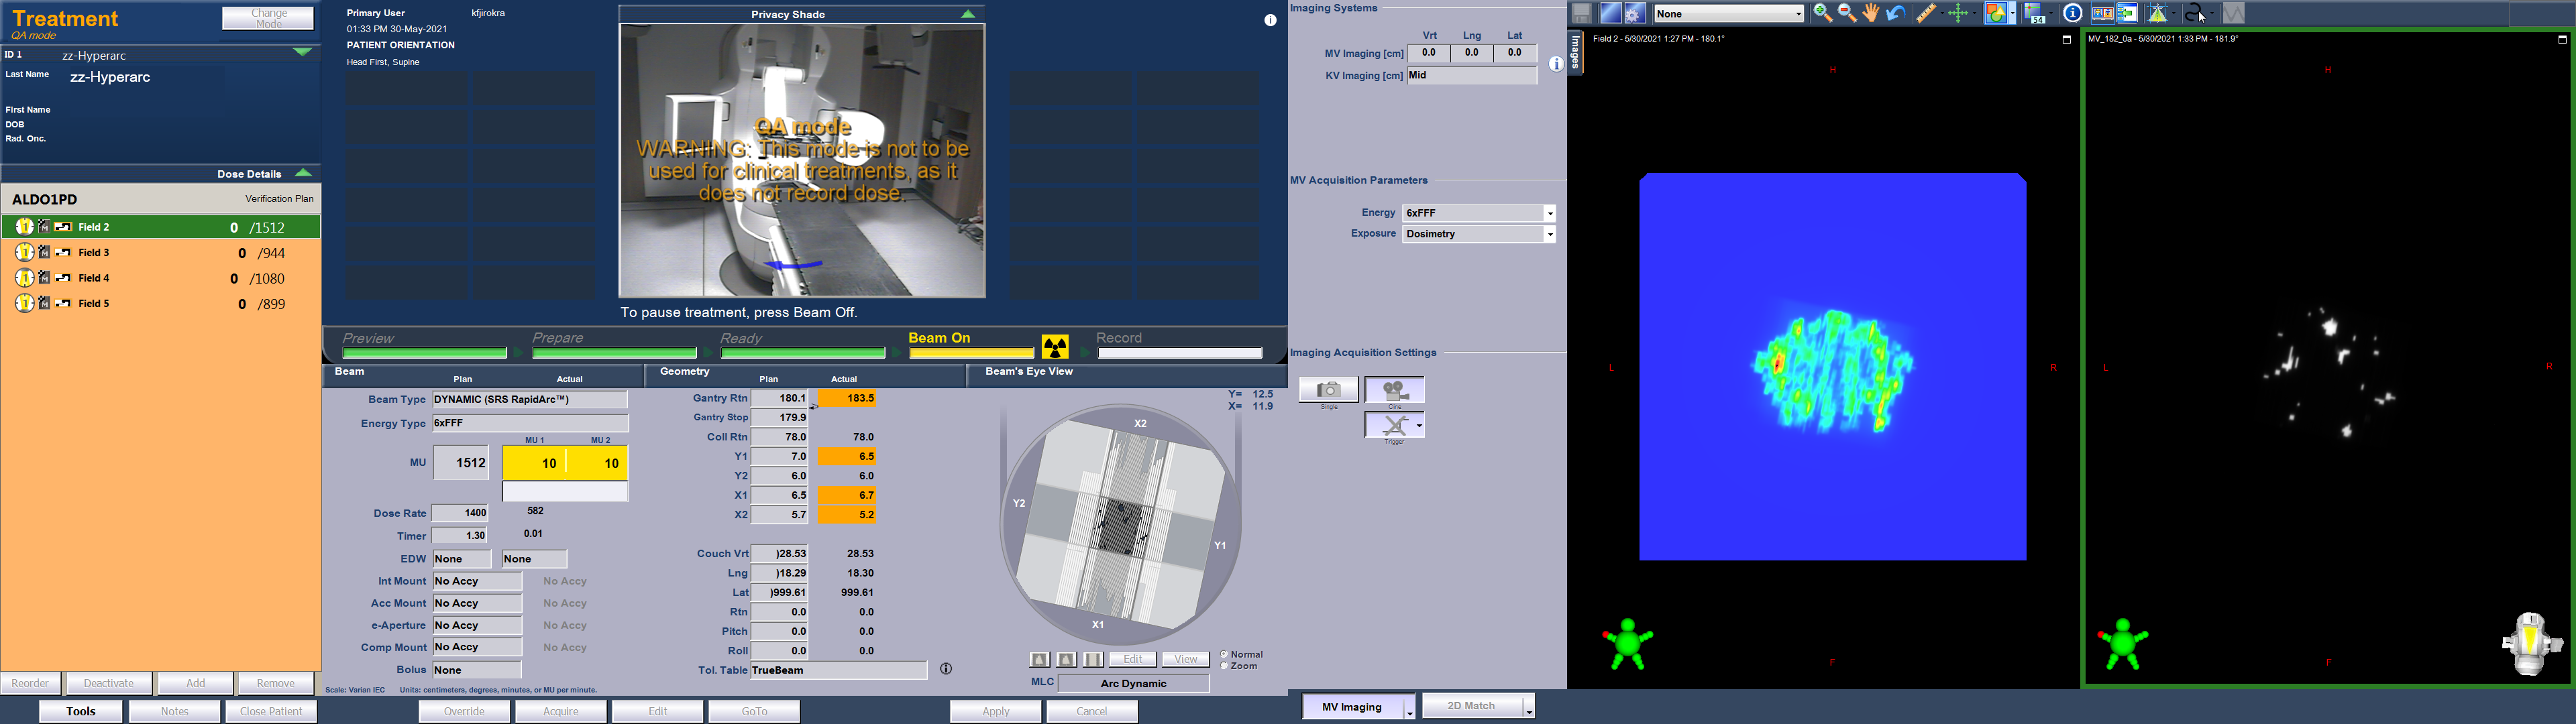
Task: Click the Cine acquisition camera icon
Action: click(x=1395, y=391)
